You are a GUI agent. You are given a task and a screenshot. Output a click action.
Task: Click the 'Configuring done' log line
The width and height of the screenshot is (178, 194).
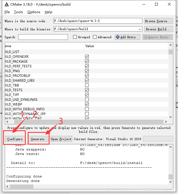point(24,176)
